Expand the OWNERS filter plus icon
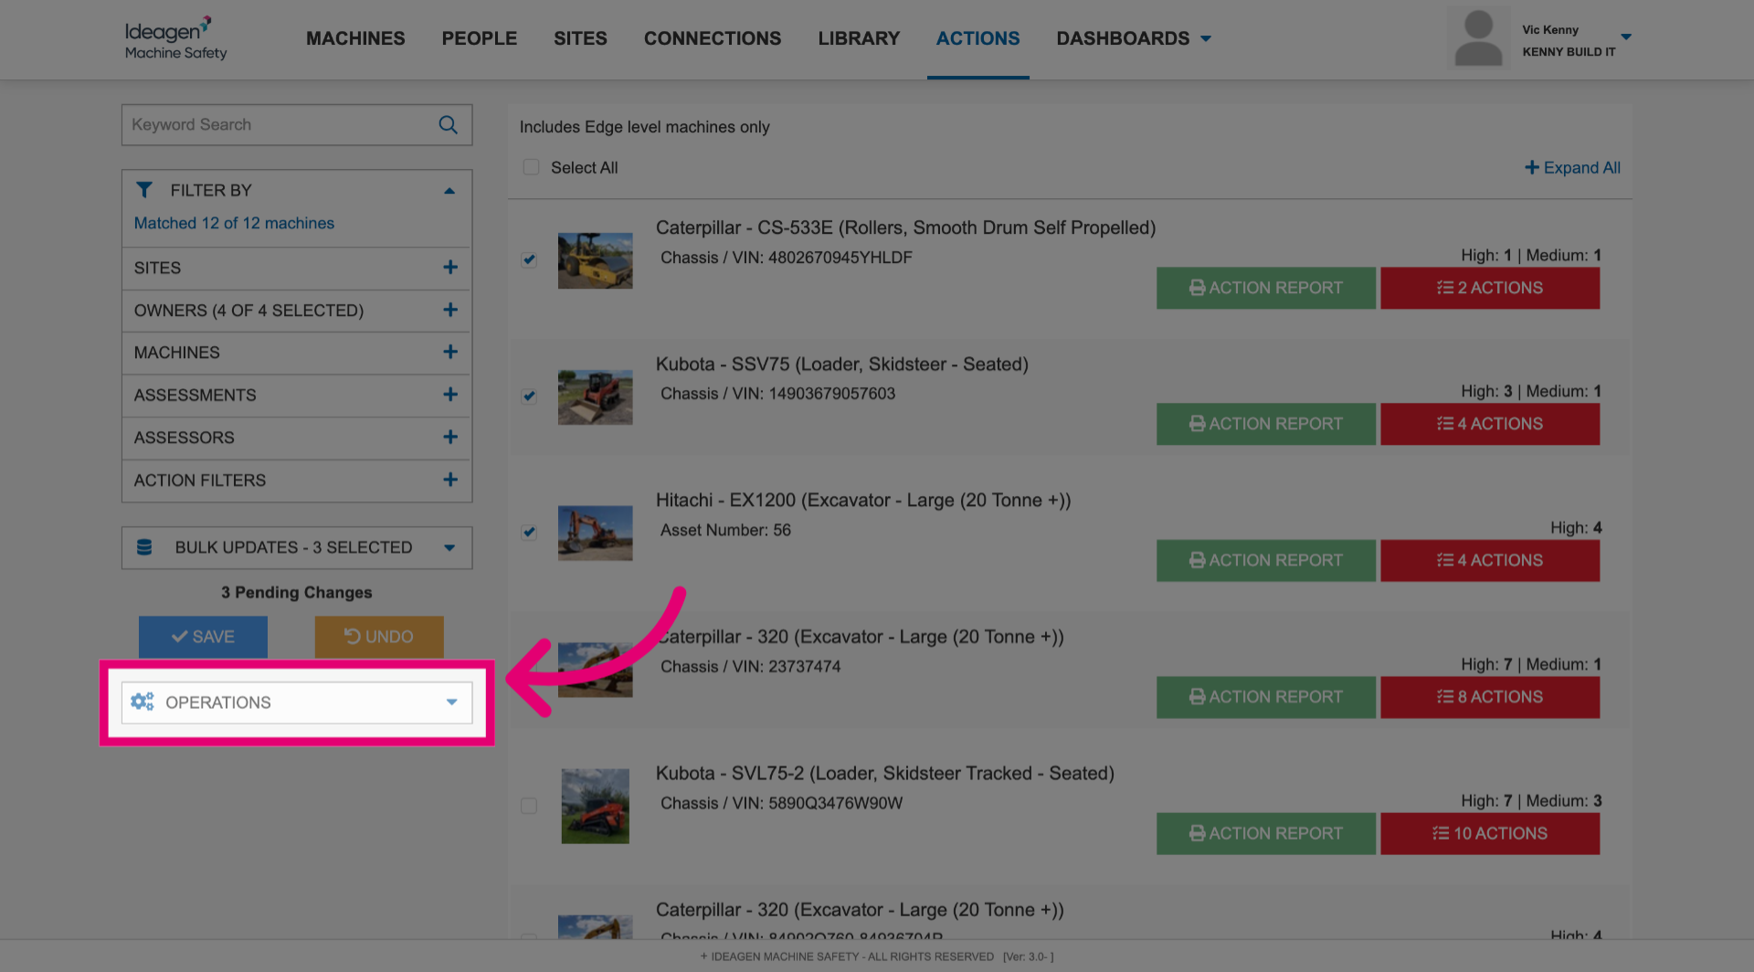Image resolution: width=1754 pixels, height=972 pixels. 450,310
